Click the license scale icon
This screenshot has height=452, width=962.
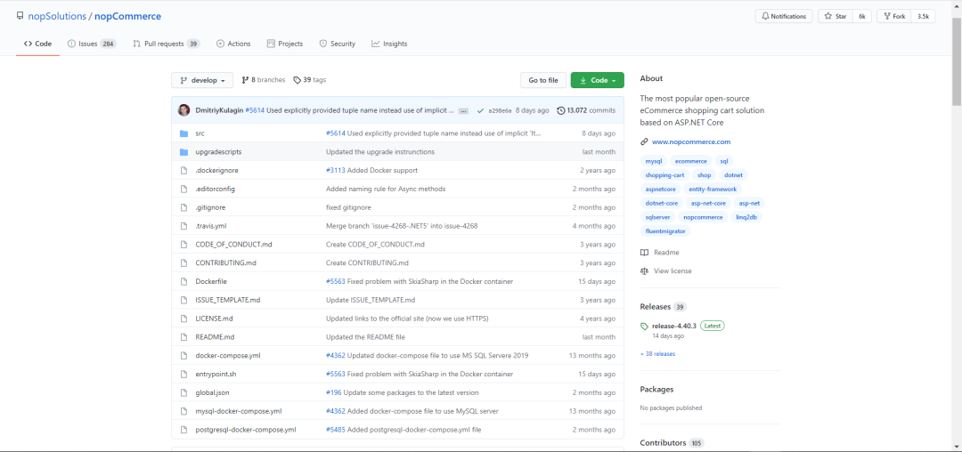644,270
